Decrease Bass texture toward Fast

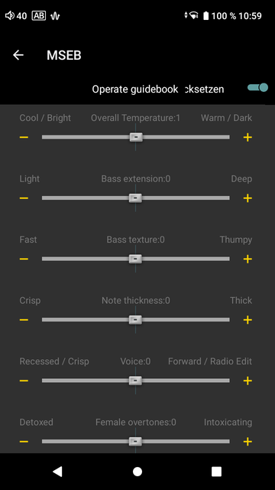point(24,259)
